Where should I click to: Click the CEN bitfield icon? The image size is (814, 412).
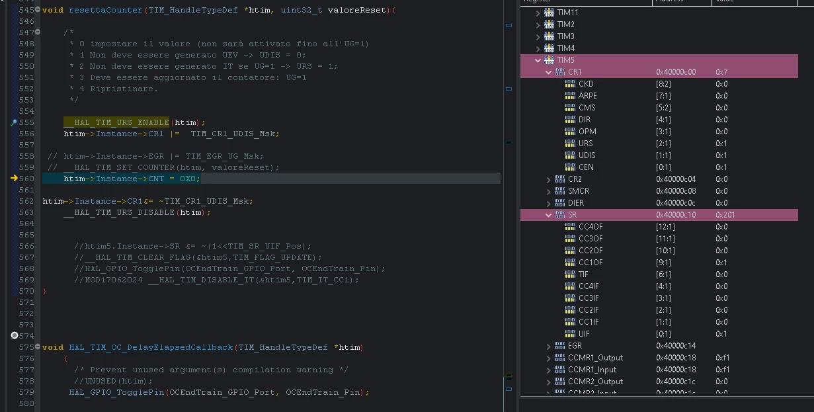pyautogui.click(x=570, y=167)
